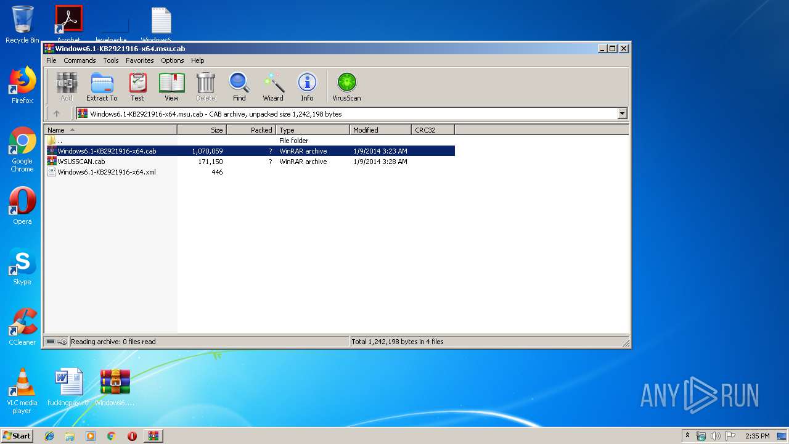Open Windows6 WinRAR archive desktop icon
Screen dimensions: 789x444
point(115,387)
